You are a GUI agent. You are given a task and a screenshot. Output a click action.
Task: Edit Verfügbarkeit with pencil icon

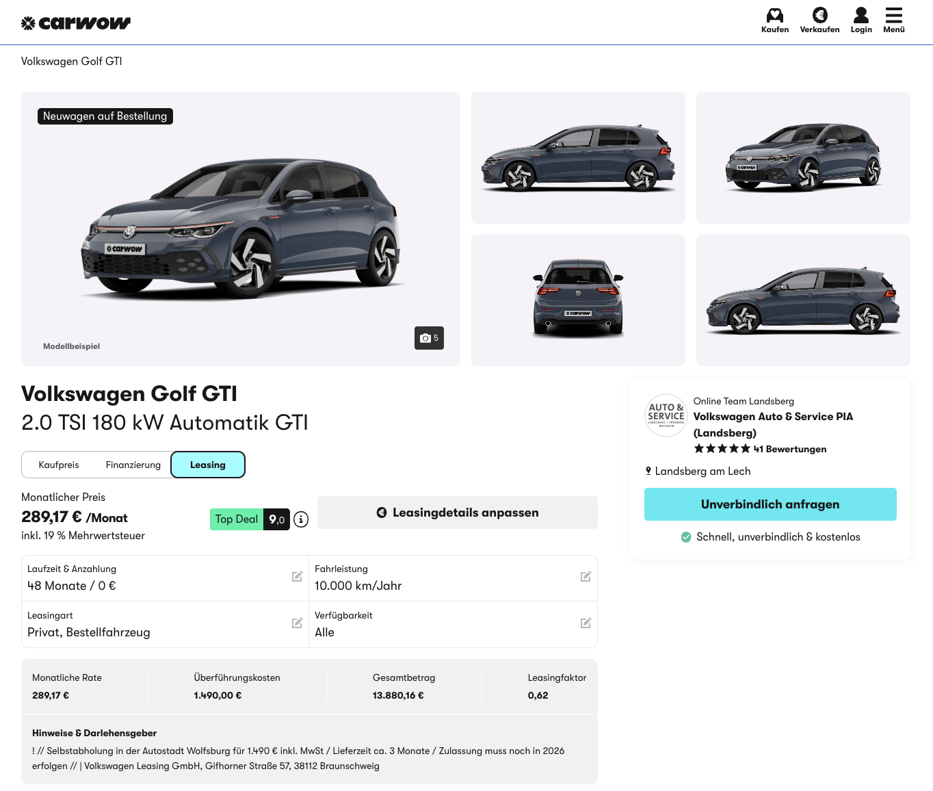tap(586, 623)
